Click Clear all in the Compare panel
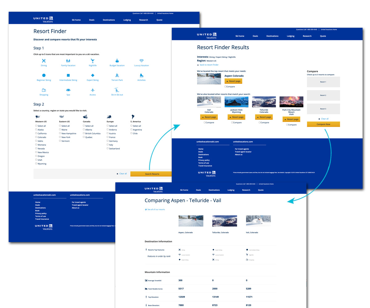 (323, 119)
